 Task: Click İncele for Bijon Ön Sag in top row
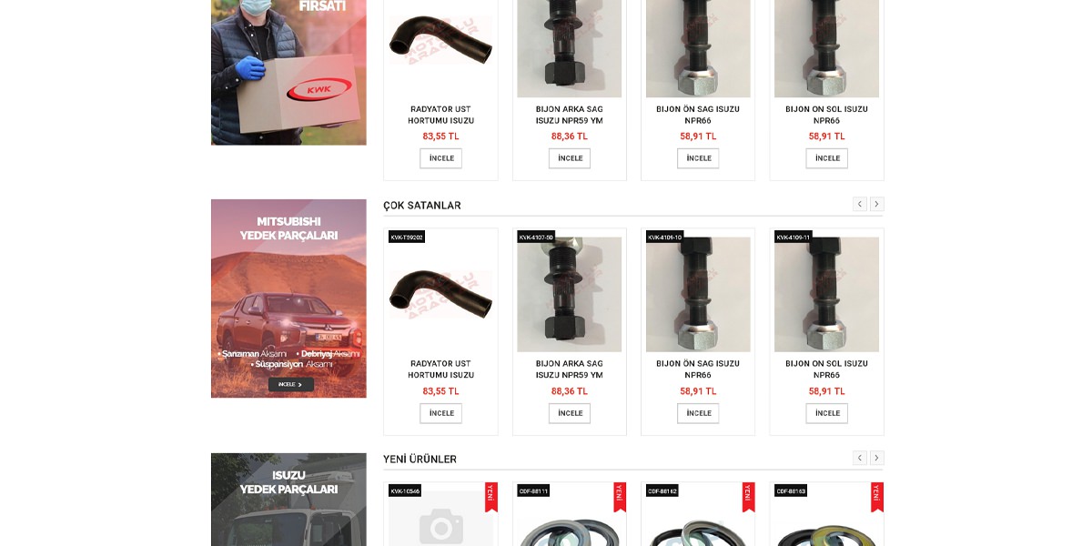(x=698, y=158)
